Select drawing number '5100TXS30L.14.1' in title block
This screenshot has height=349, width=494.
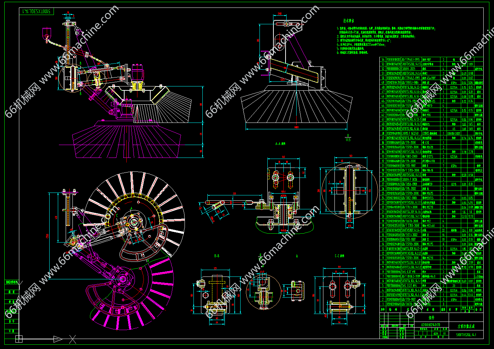pos(466,335)
